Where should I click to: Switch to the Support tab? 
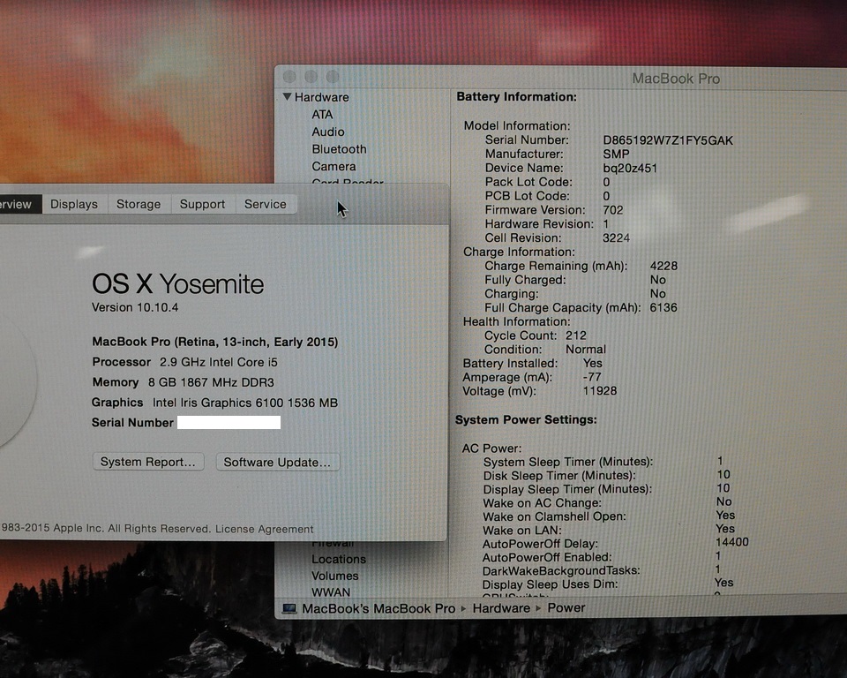[203, 205]
